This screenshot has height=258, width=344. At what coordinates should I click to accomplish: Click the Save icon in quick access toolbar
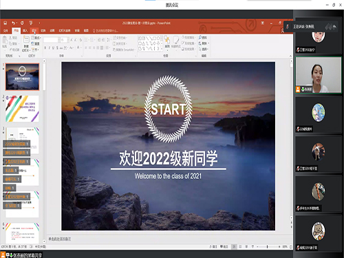click(x=6, y=23)
